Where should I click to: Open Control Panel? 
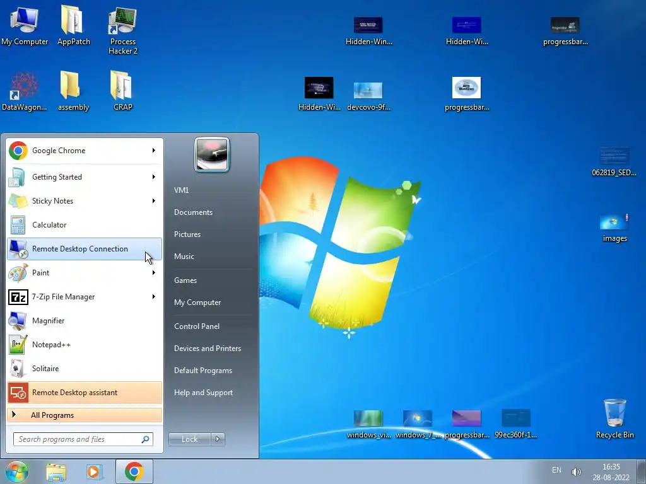click(197, 326)
